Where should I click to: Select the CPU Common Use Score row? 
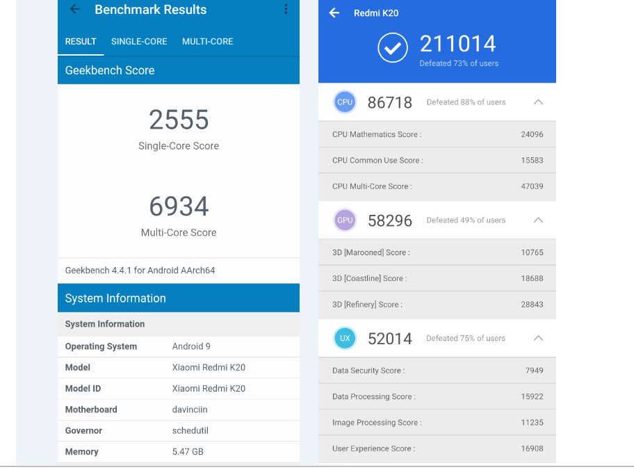point(437,160)
